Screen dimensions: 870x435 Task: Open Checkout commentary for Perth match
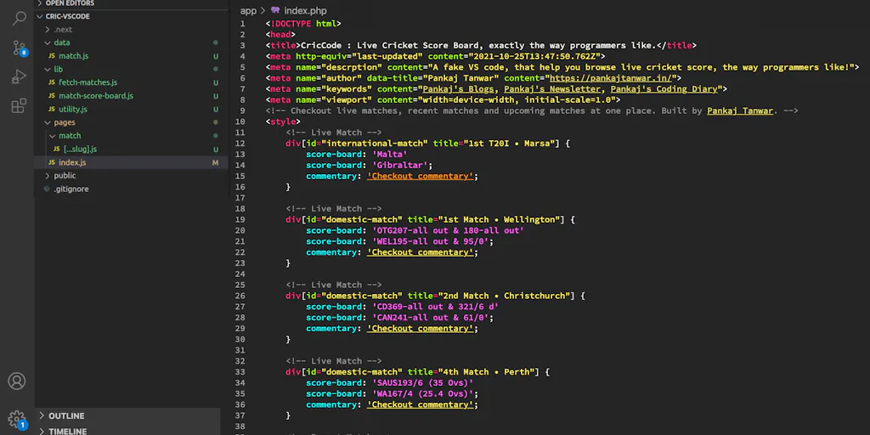click(x=420, y=404)
